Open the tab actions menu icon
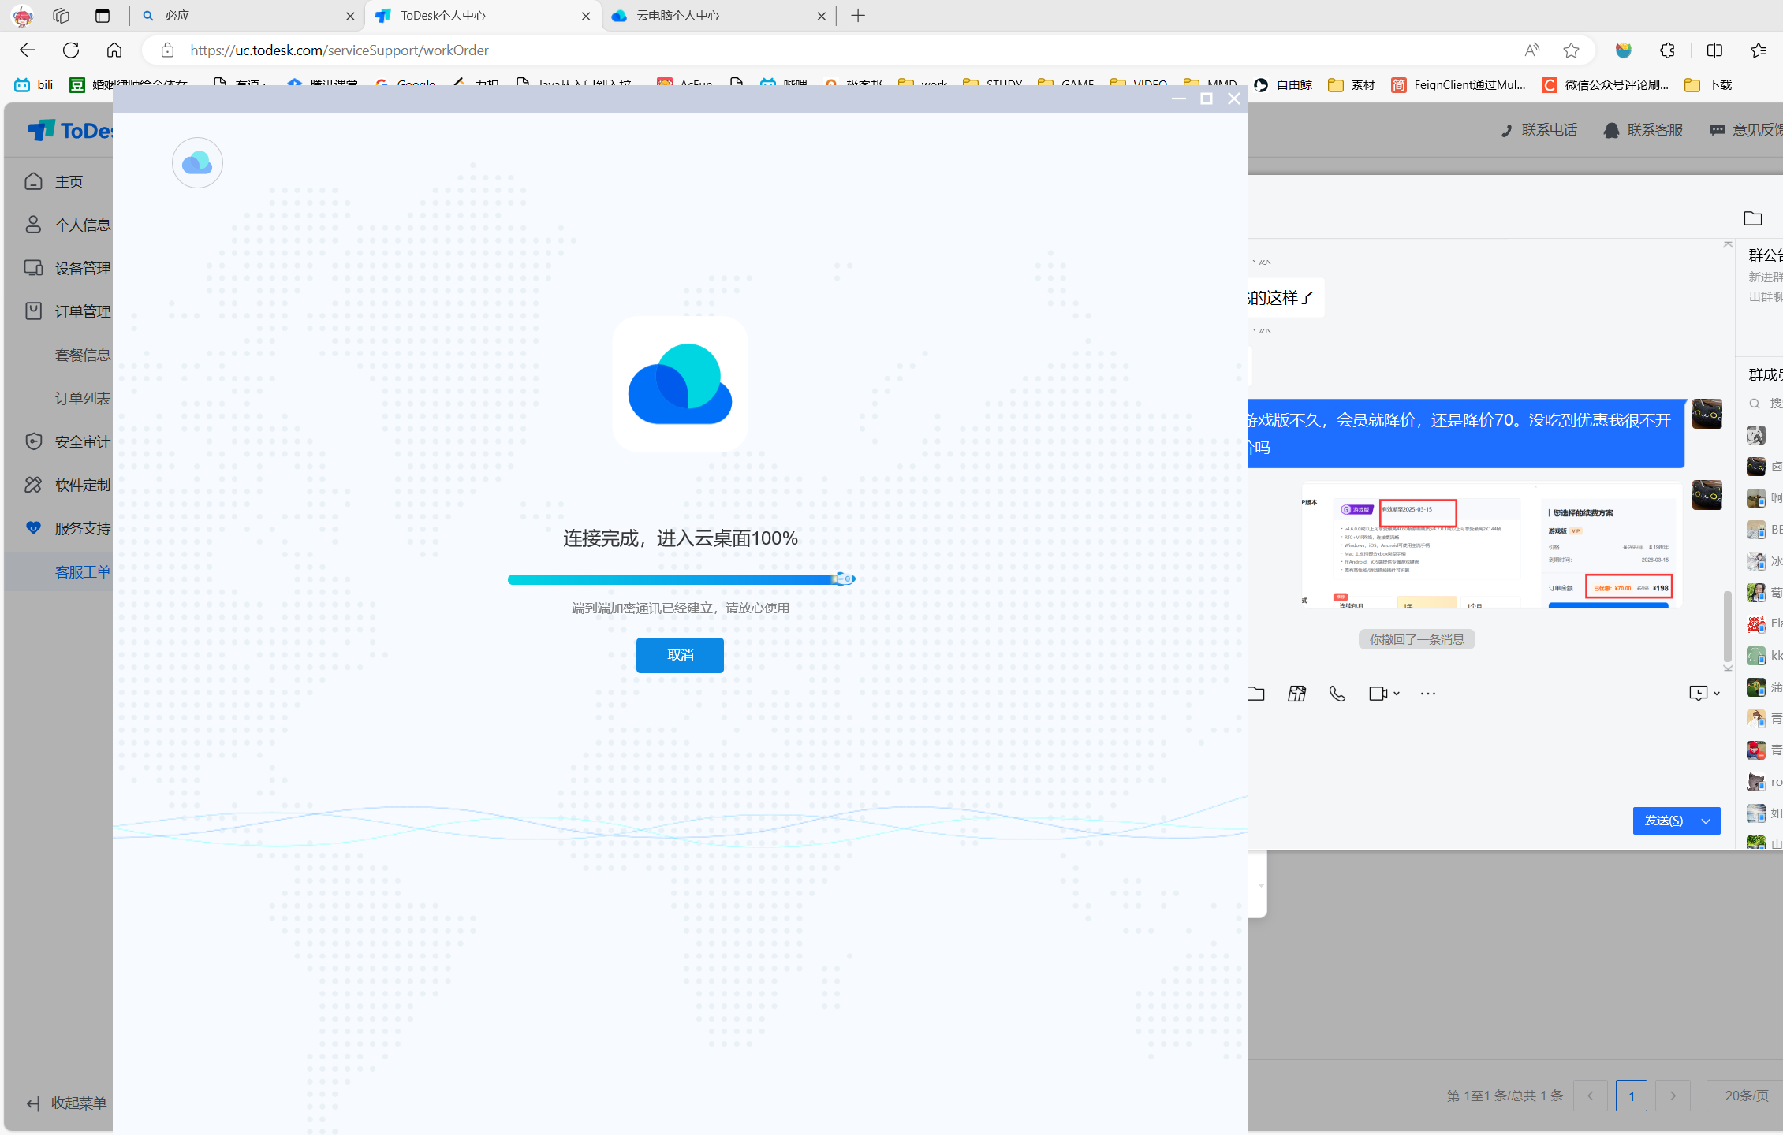Screen dimensions: 1783x1135 [x=103, y=16]
